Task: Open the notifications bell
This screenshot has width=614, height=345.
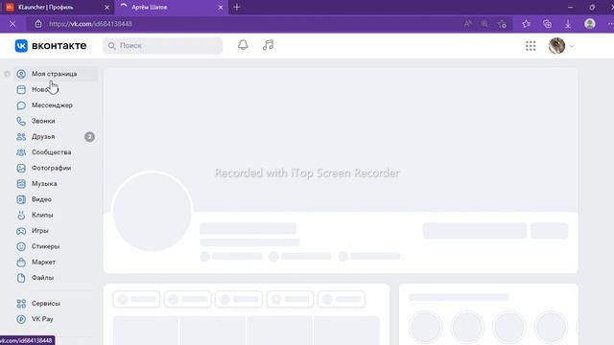Action: coord(243,45)
